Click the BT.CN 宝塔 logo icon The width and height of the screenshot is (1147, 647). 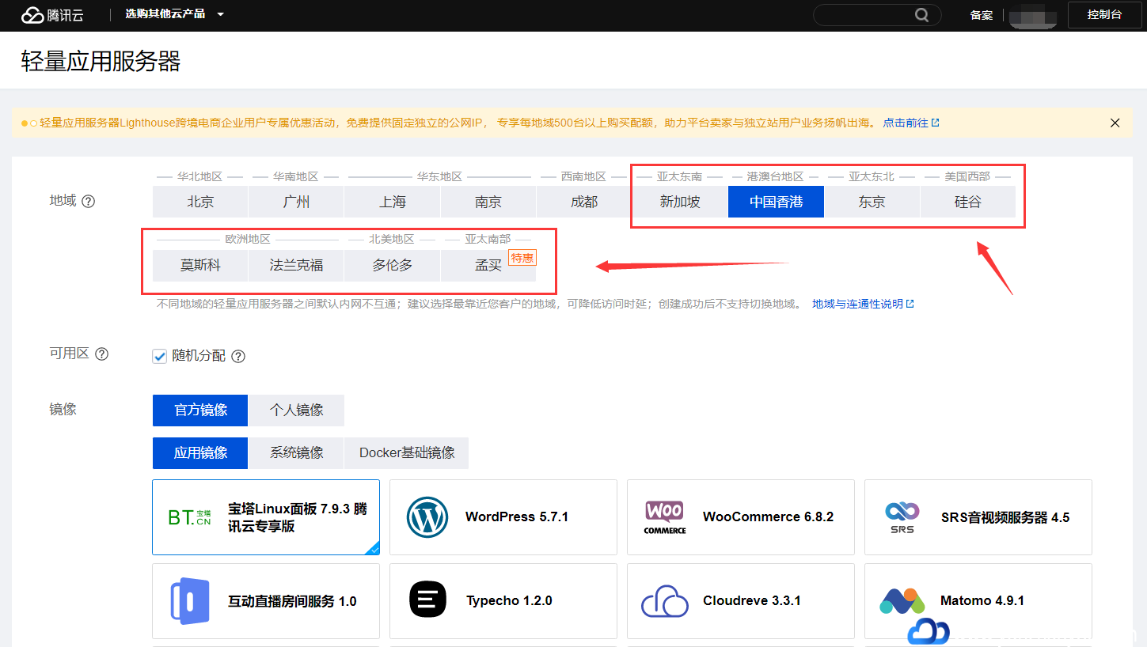click(x=189, y=517)
